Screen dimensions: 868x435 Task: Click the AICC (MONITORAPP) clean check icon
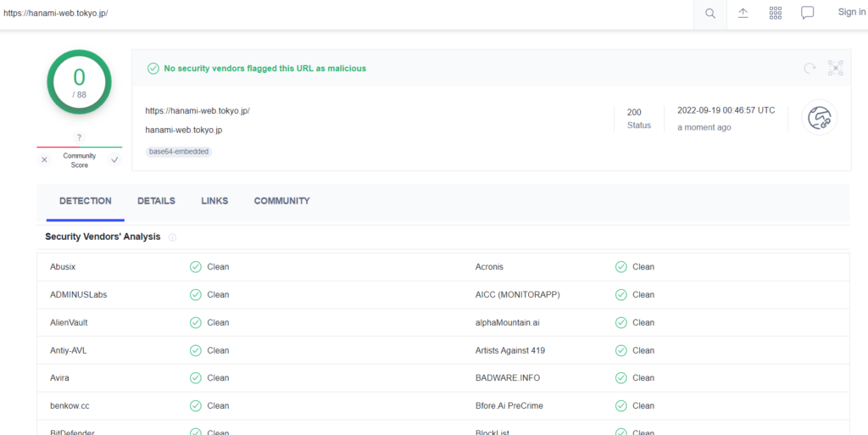coord(621,294)
